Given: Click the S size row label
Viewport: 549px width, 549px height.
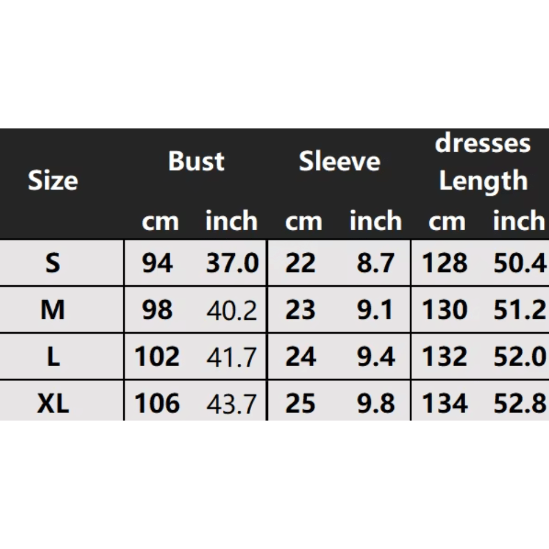Looking at the screenshot, I should (53, 263).
